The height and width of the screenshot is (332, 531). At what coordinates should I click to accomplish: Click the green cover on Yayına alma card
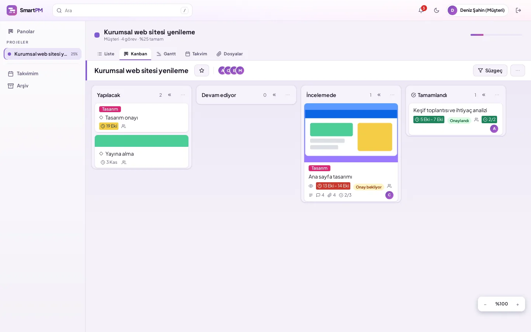point(142,141)
